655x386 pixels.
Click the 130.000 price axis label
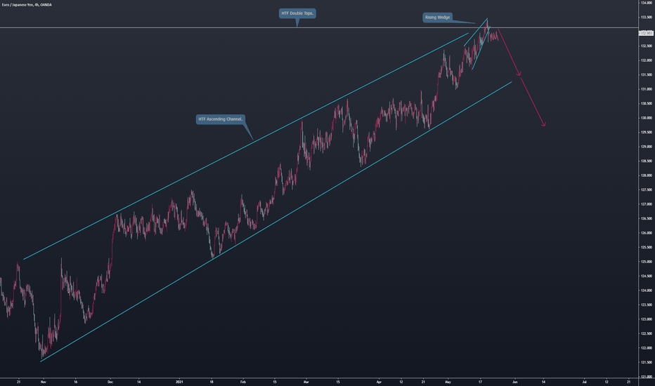(647, 118)
